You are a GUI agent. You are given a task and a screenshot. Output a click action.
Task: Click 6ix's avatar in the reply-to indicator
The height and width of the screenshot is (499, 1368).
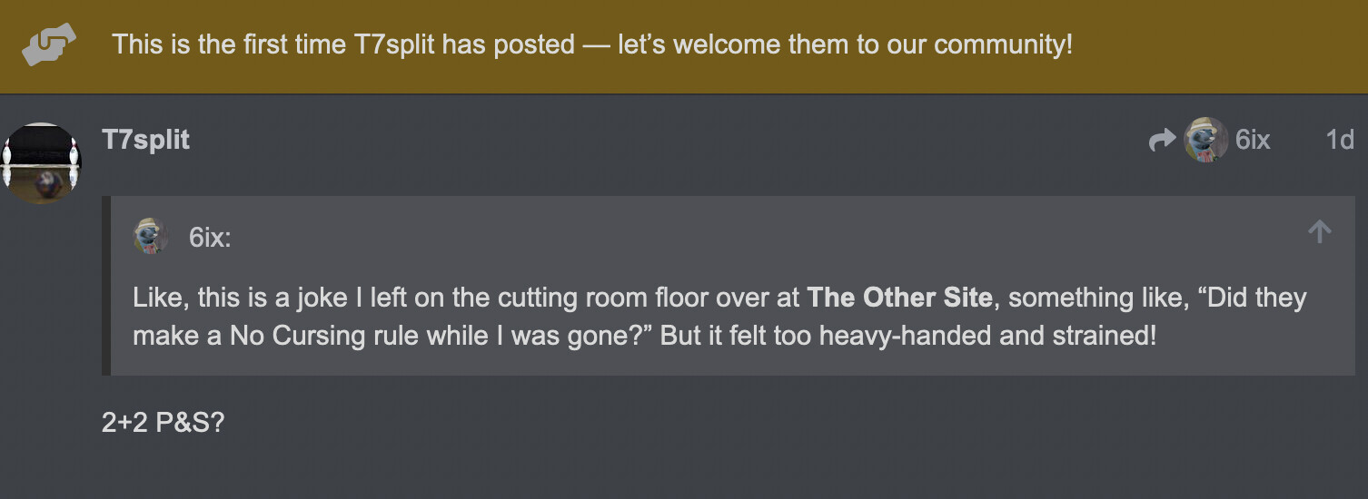pyautogui.click(x=1206, y=140)
